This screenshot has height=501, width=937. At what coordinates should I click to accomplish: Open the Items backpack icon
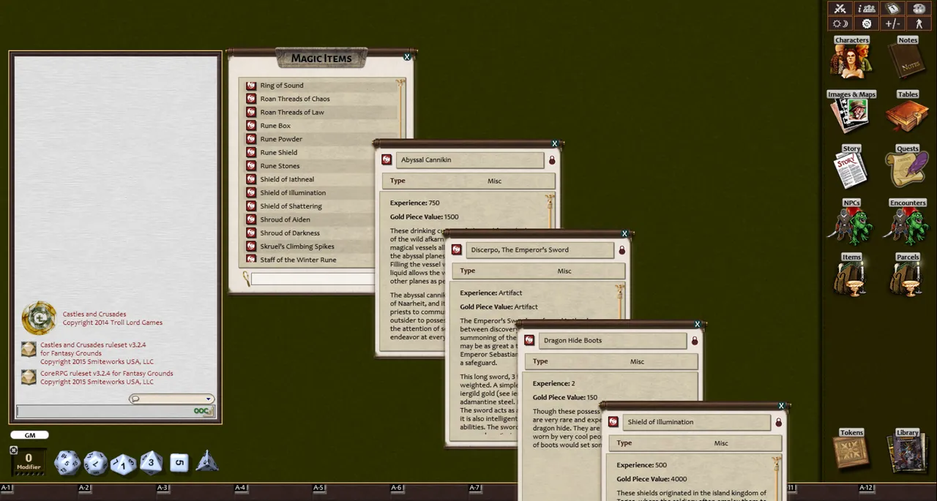851,275
